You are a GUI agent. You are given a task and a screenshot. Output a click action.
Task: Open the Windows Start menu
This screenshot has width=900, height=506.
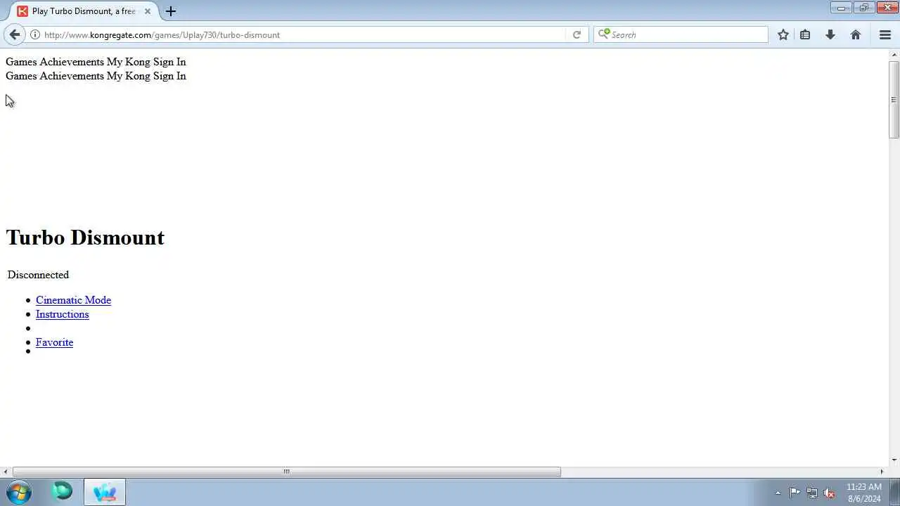(x=19, y=492)
